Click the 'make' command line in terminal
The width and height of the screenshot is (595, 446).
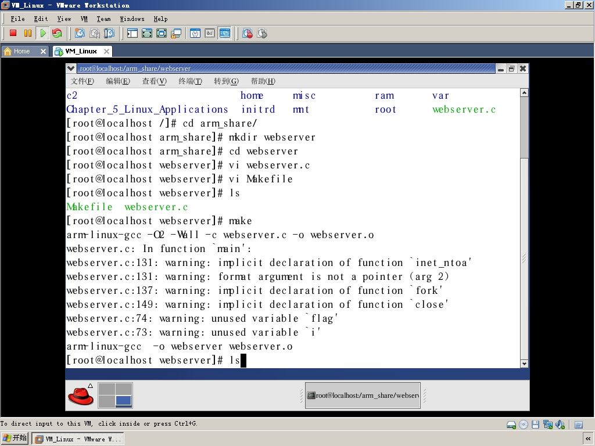[x=159, y=221]
